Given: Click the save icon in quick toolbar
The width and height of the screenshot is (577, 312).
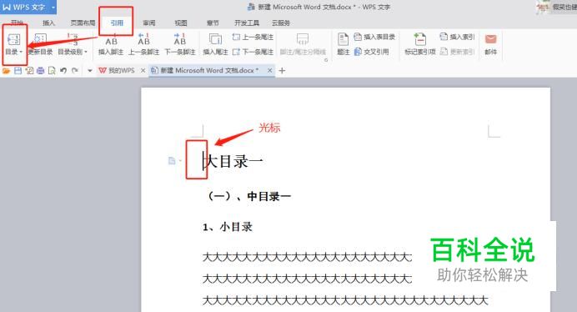Looking at the screenshot, I should pyautogui.click(x=18, y=71).
